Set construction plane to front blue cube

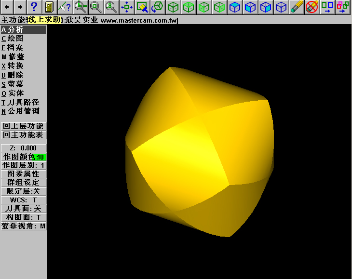click(x=250, y=7)
